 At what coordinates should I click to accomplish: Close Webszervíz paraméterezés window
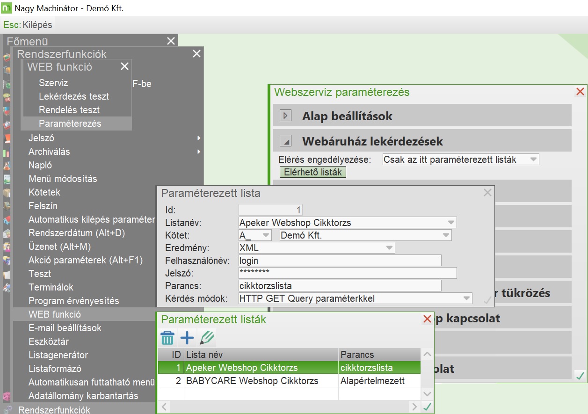[580, 92]
